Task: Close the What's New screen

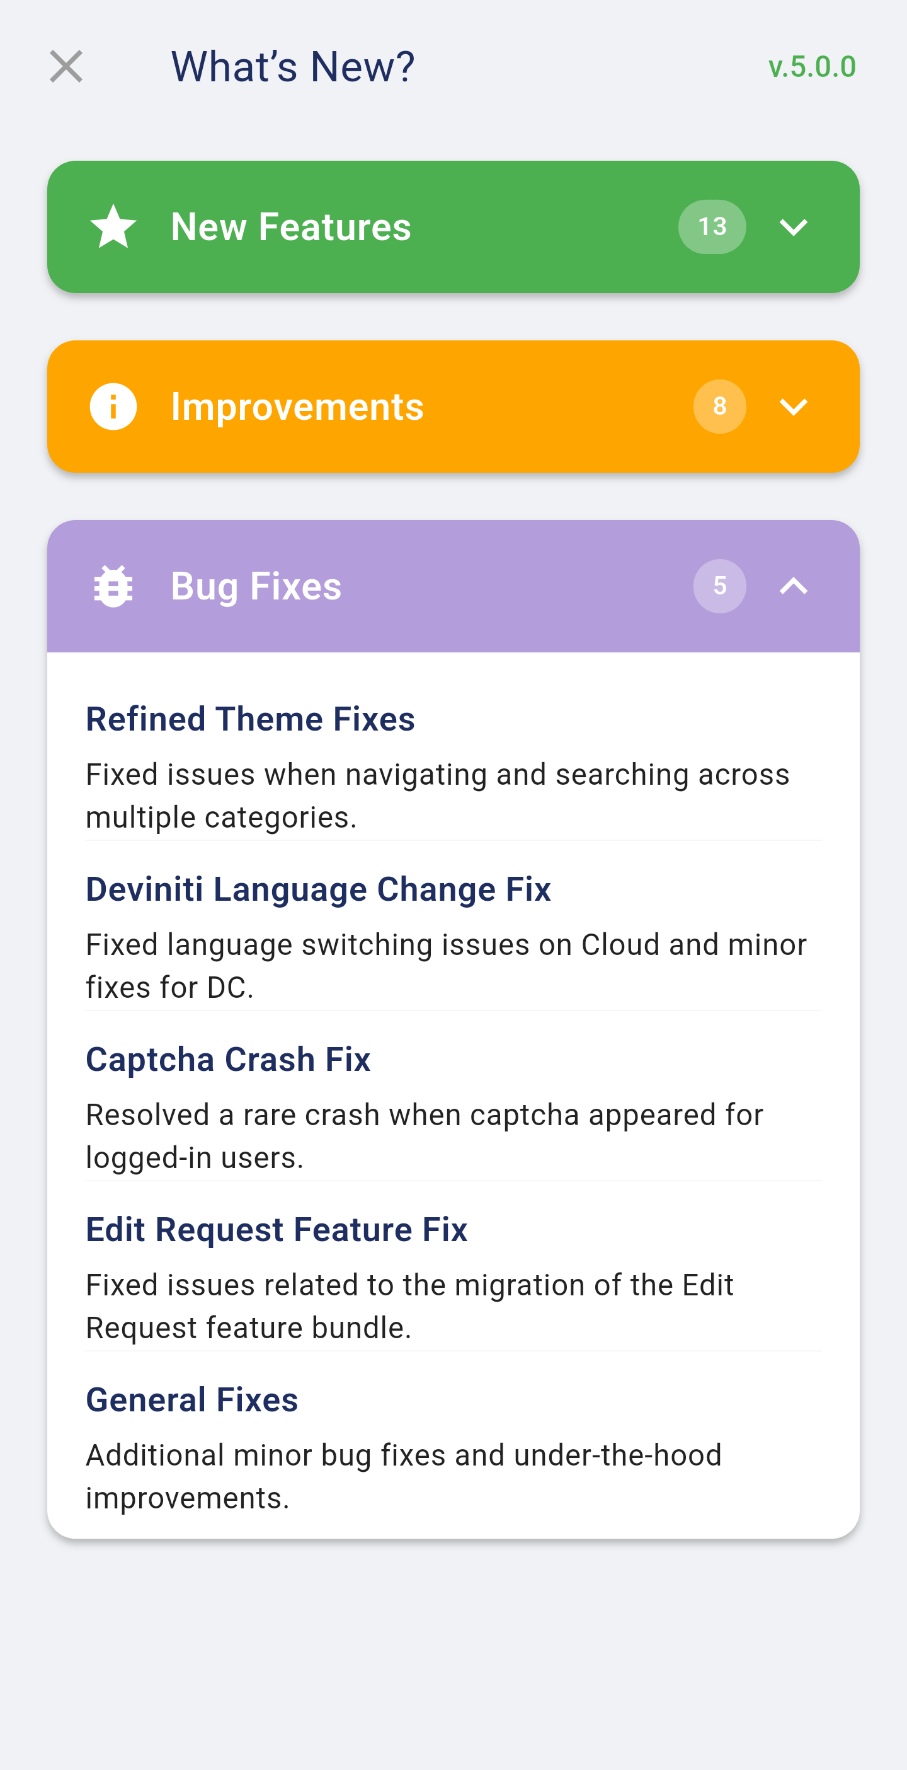Action: click(x=66, y=67)
